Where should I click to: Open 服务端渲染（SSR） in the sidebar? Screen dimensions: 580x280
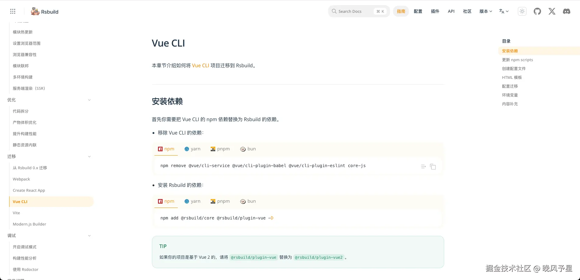pyautogui.click(x=29, y=88)
